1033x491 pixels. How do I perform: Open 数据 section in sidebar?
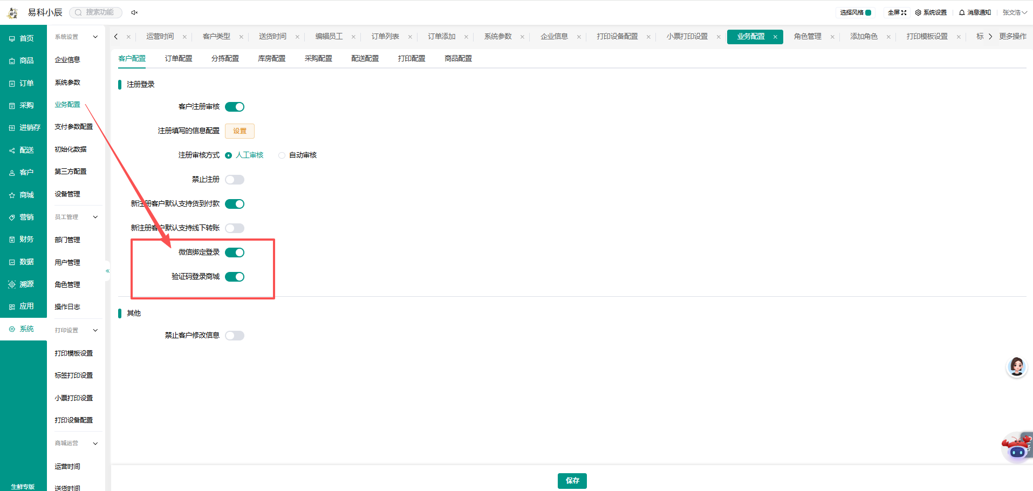[x=23, y=262]
